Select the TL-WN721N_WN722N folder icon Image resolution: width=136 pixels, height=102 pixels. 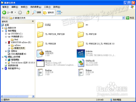coord(40,34)
